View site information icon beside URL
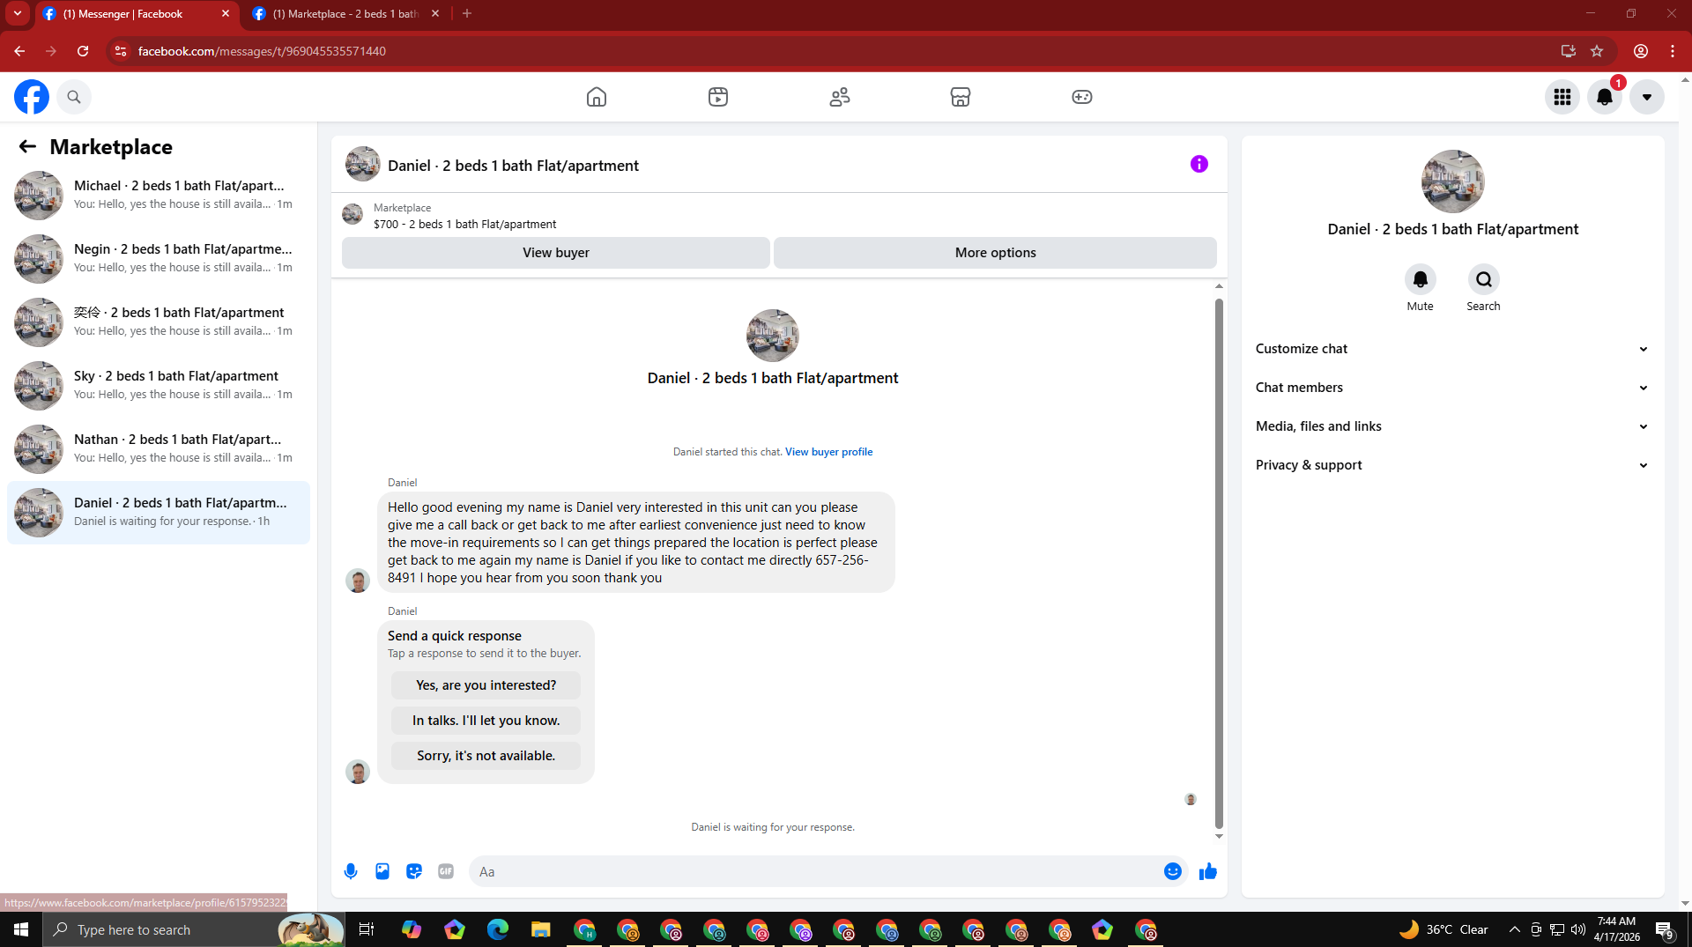 [121, 51]
